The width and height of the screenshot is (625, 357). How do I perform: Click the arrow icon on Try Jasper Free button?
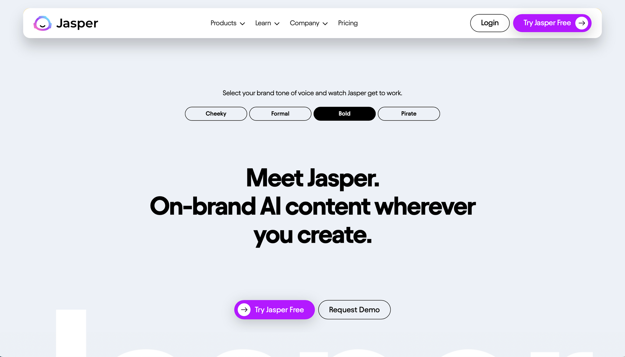(582, 23)
